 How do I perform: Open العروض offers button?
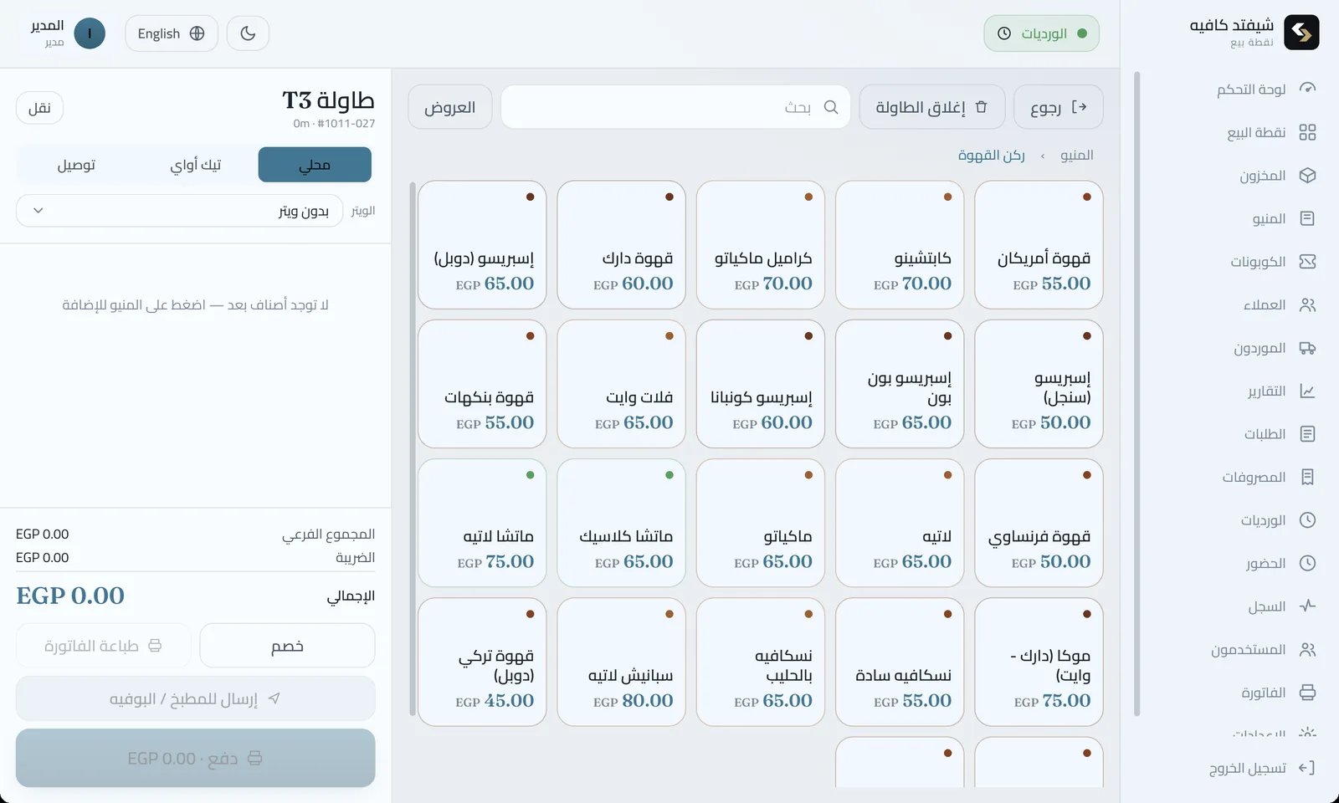[x=450, y=107]
